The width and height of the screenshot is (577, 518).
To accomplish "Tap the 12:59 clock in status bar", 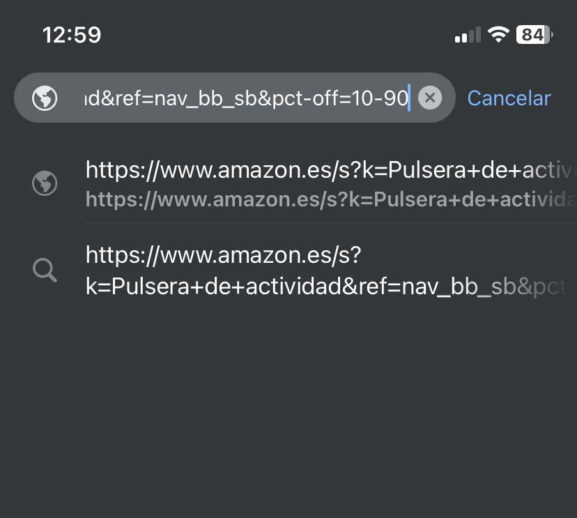I will pos(72,34).
